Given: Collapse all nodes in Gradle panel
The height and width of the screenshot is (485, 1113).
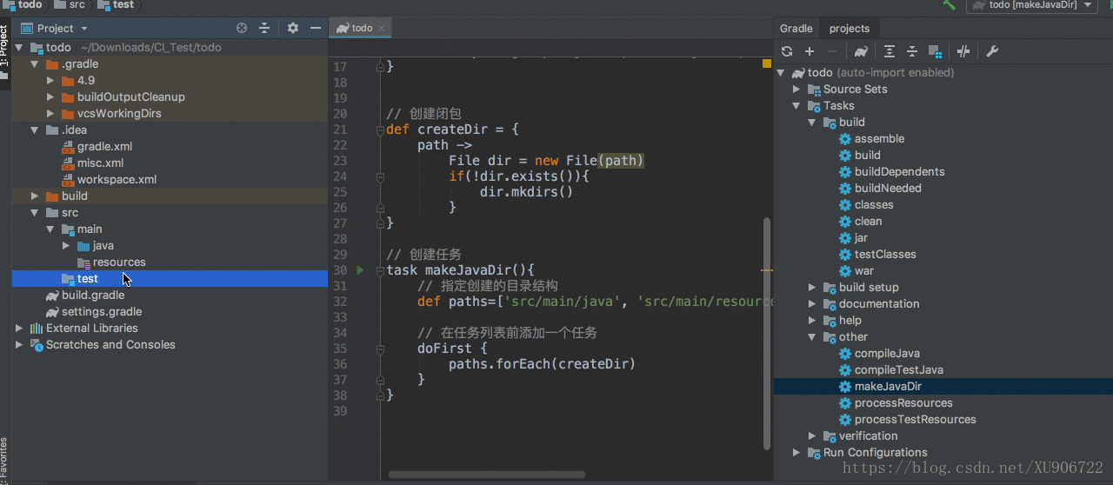Looking at the screenshot, I should 912,51.
